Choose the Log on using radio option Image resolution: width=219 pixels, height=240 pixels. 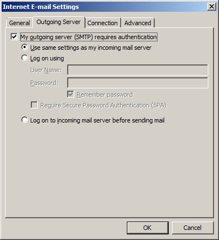(25, 58)
